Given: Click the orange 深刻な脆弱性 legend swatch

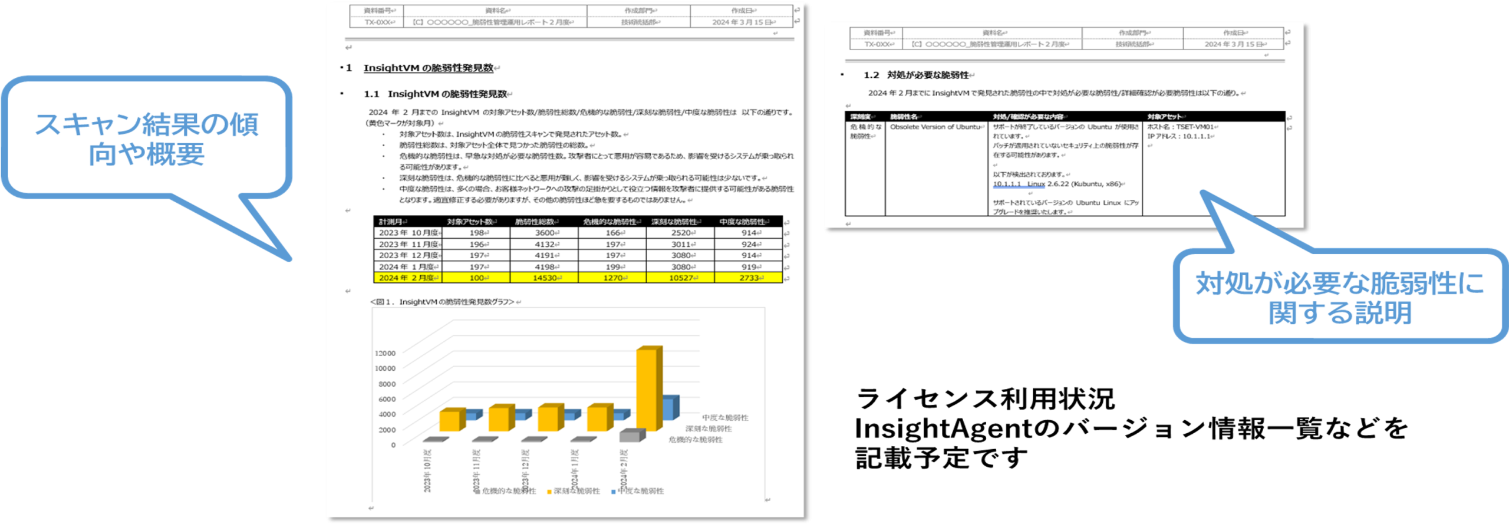Looking at the screenshot, I should point(549,492).
